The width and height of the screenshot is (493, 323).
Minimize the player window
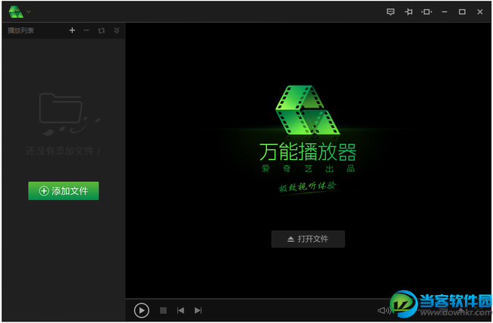click(x=444, y=12)
